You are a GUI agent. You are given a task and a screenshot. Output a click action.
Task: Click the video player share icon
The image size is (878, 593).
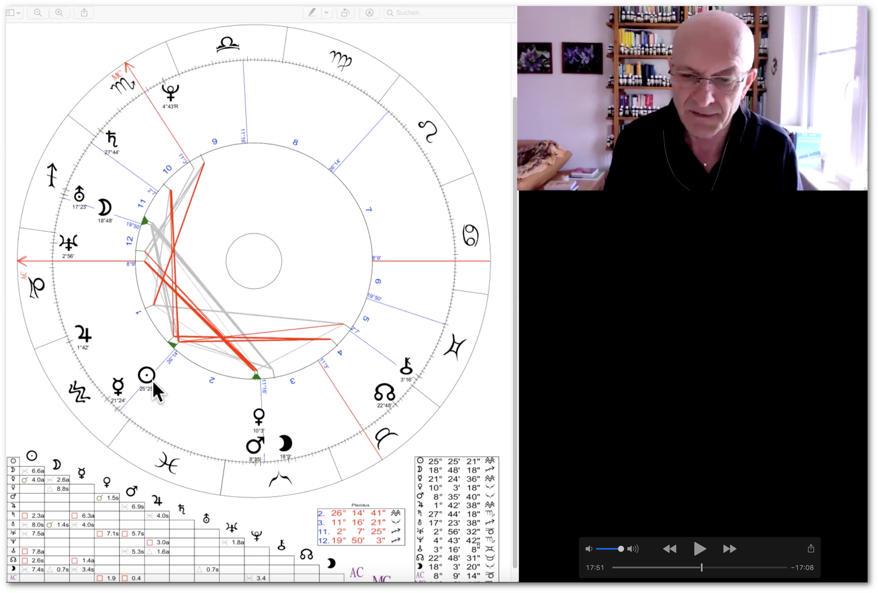tap(811, 549)
